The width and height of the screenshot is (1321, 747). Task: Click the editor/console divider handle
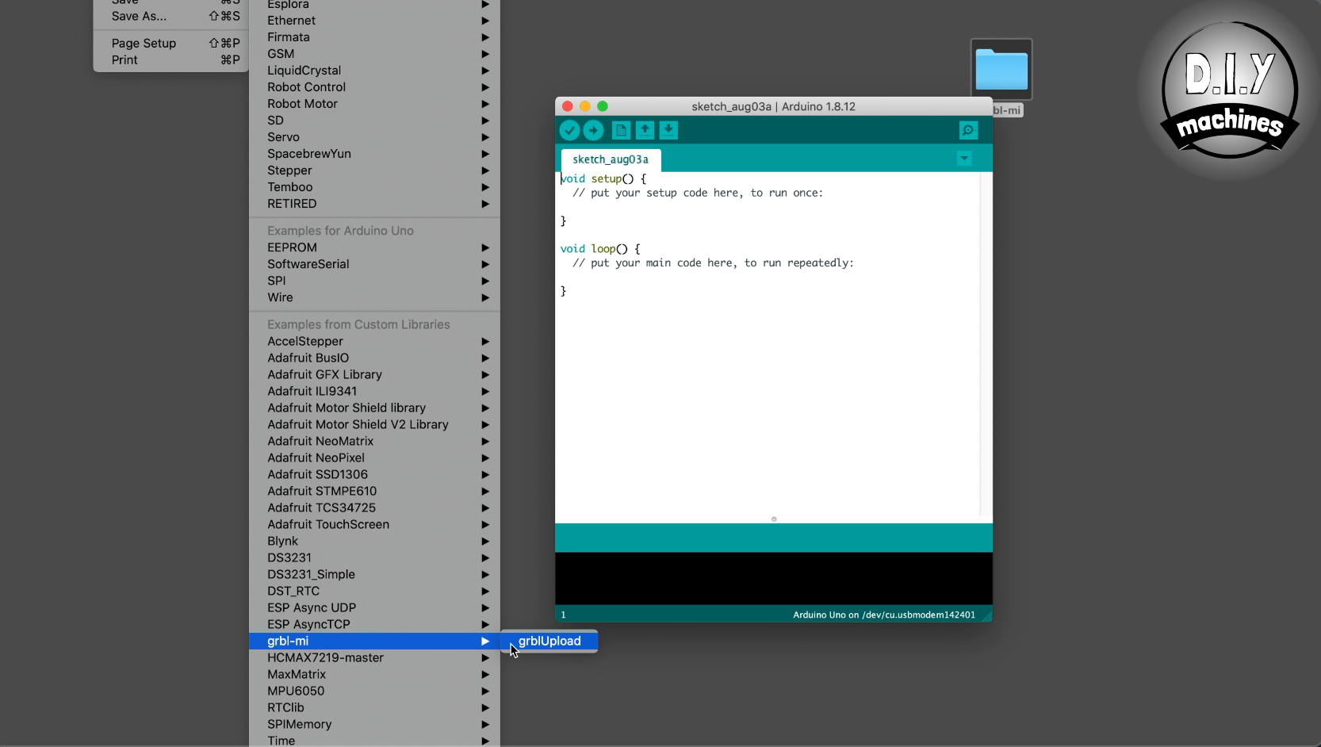pos(774,519)
